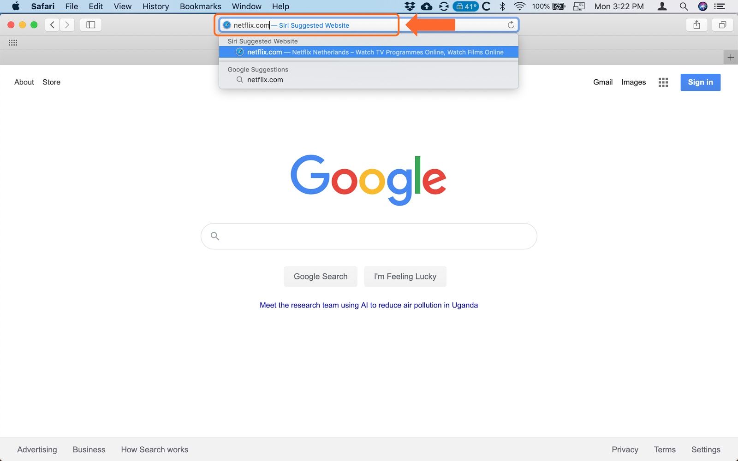Focus the Google search box

pos(369,236)
